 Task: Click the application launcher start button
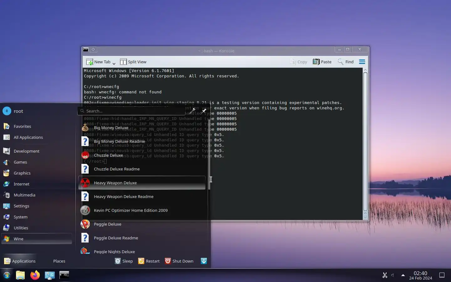7,275
